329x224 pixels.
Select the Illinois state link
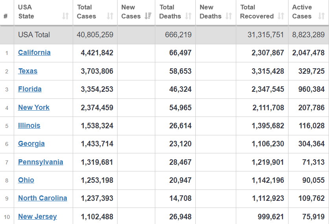point(29,126)
